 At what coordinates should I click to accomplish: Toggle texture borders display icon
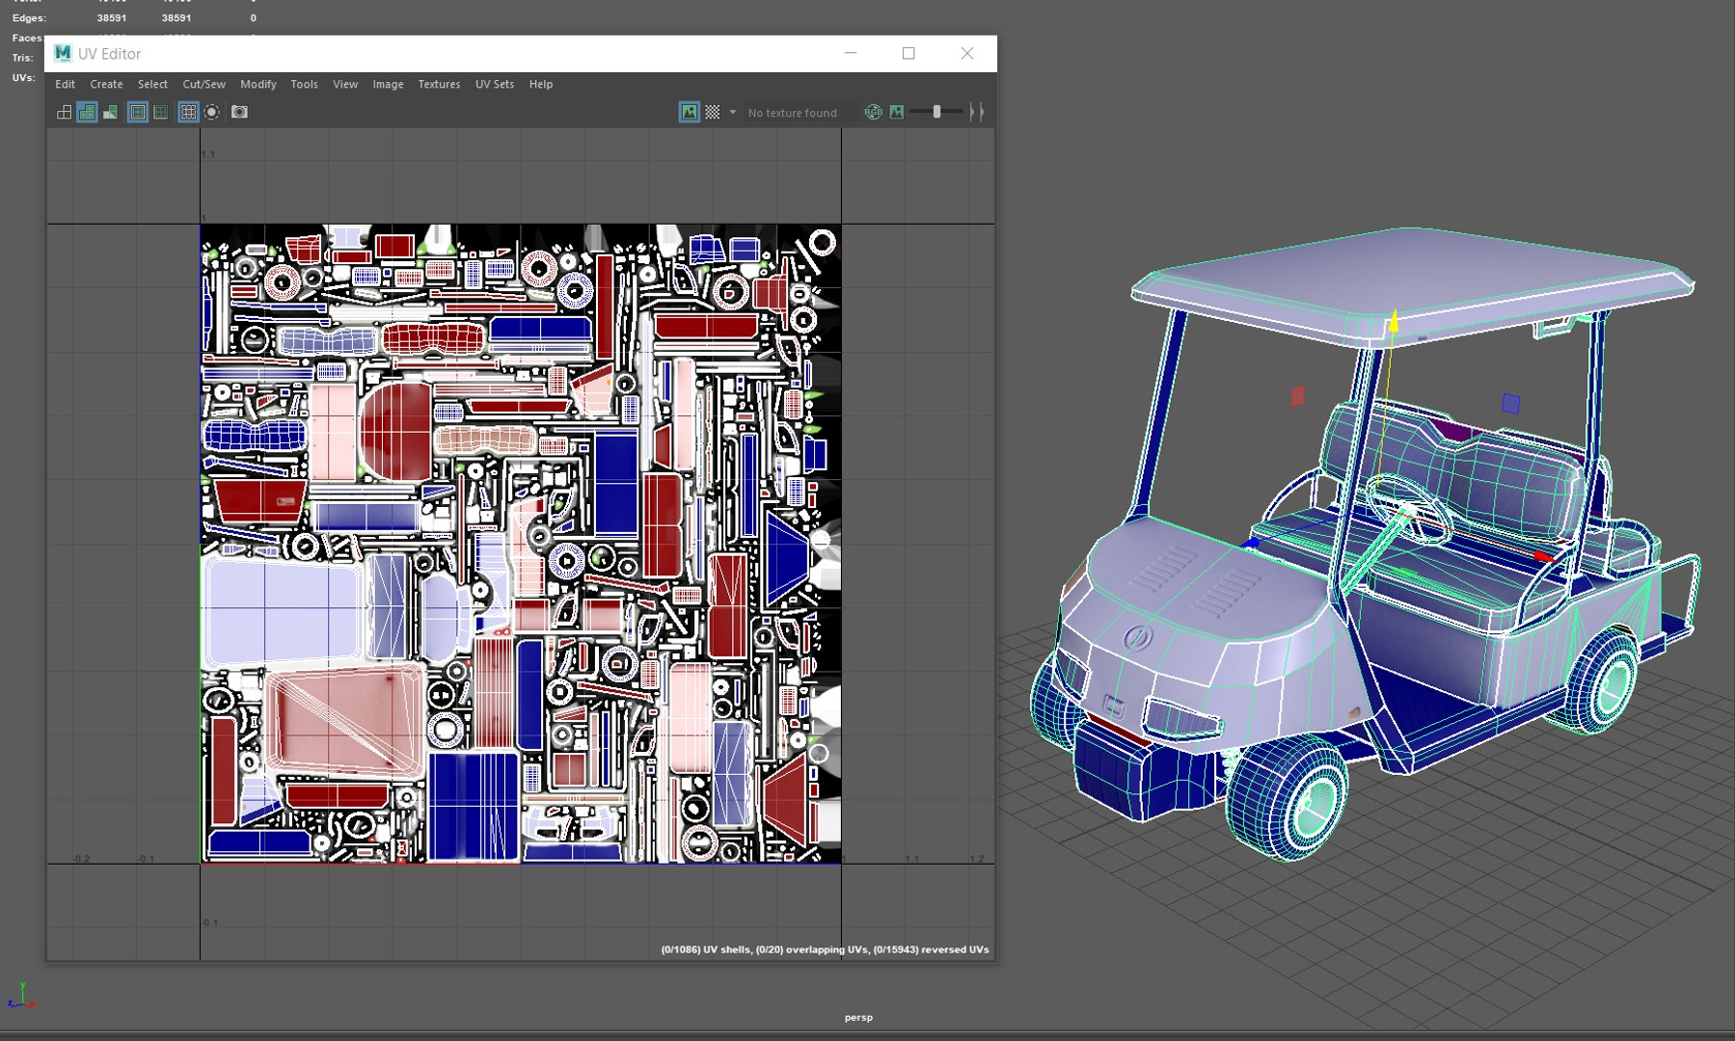138,112
